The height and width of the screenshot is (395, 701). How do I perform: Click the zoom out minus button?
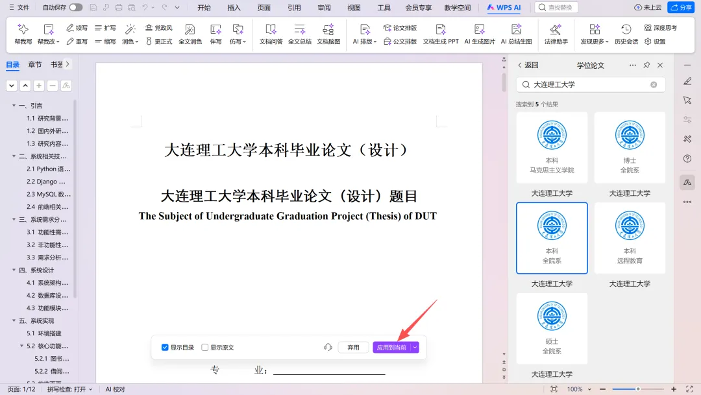pos(602,389)
